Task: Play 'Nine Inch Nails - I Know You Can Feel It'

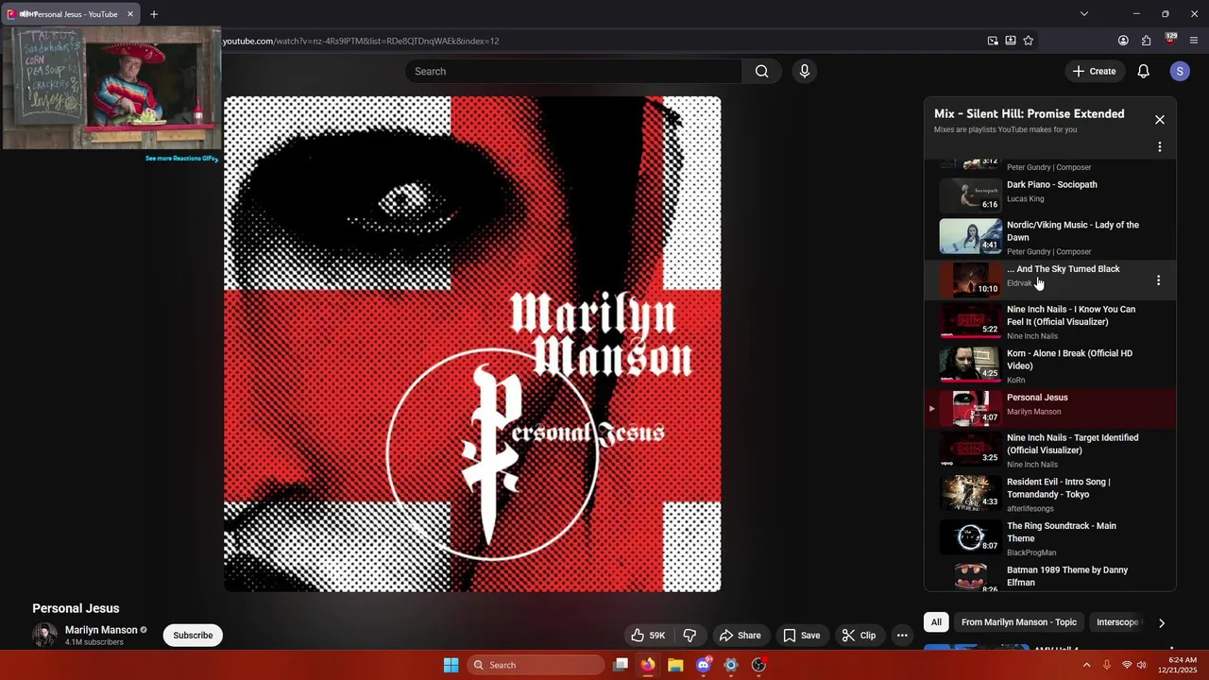Action: pyautogui.click(x=1049, y=322)
